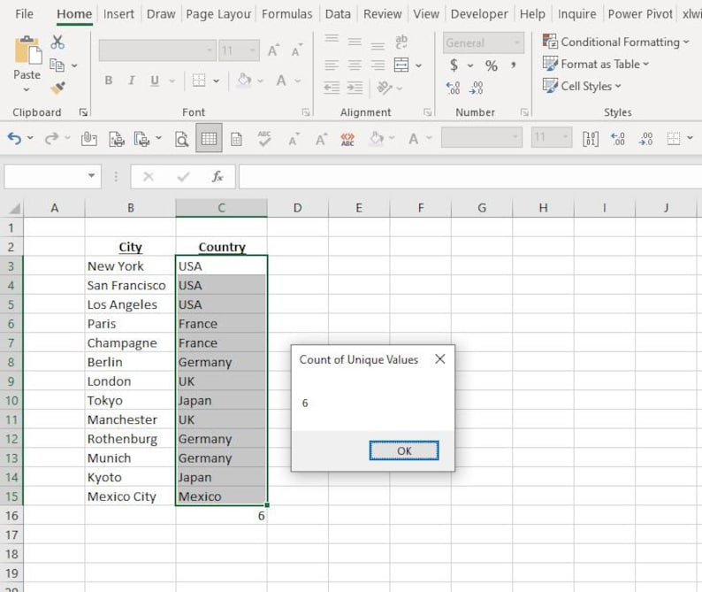Click Decrease Decimal in Number group
Image resolution: width=702 pixels, height=592 pixels.
tap(477, 88)
